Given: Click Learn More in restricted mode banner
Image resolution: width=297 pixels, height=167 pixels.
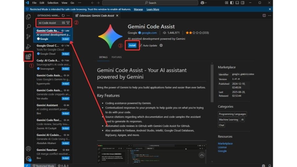Looking at the screenshot, I should [x=153, y=9].
